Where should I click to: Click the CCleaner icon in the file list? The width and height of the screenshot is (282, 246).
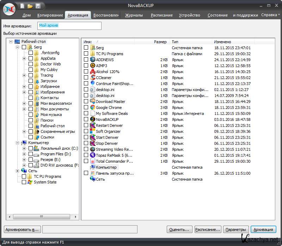[93, 78]
